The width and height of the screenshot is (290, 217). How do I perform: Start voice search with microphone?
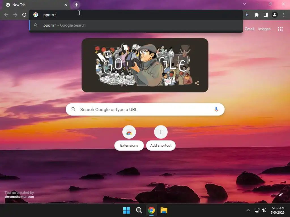coord(216,109)
